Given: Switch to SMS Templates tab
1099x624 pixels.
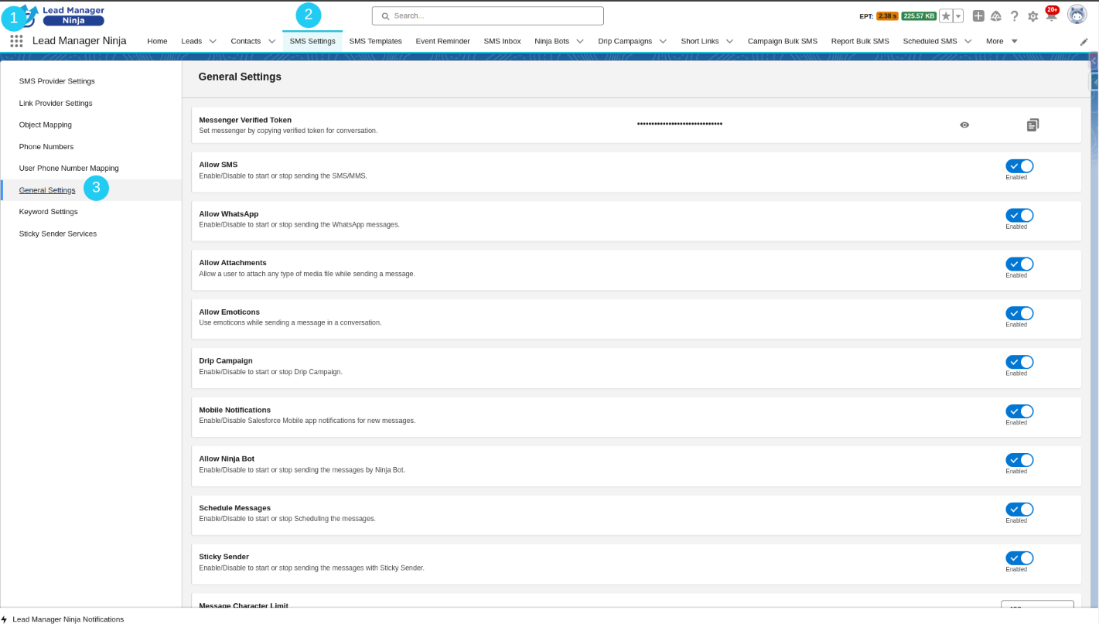Looking at the screenshot, I should 375,41.
